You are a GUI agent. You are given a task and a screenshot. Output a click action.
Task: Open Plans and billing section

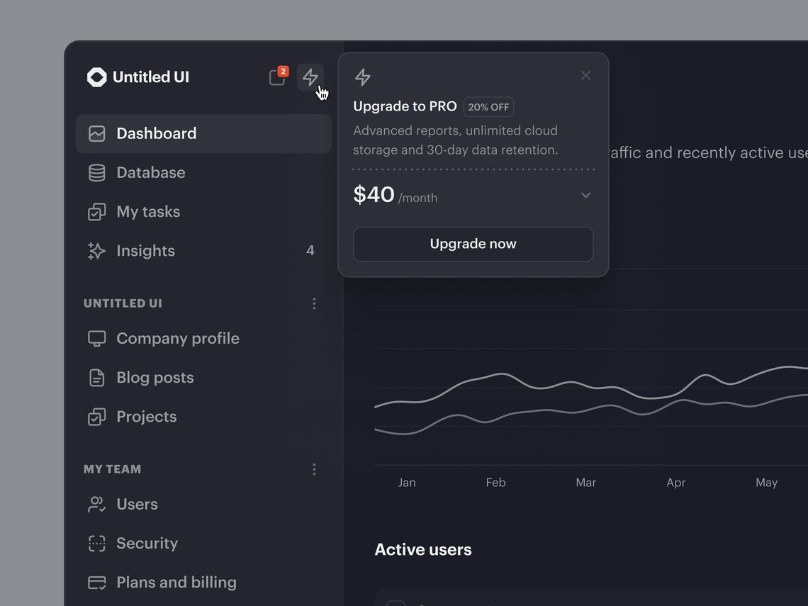click(176, 583)
